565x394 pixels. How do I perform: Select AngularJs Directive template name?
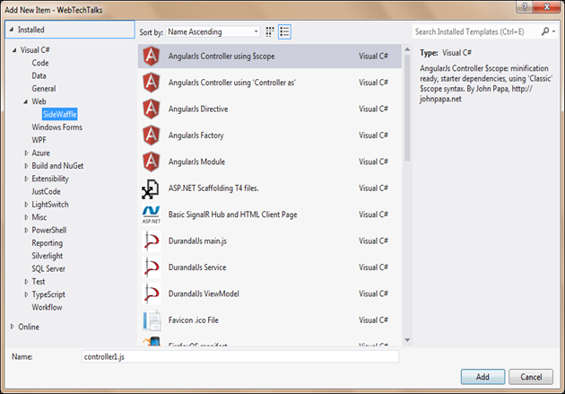[x=198, y=109]
